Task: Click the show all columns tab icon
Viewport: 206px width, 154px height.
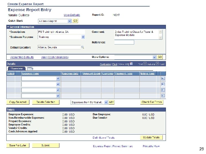Action: (30, 69)
